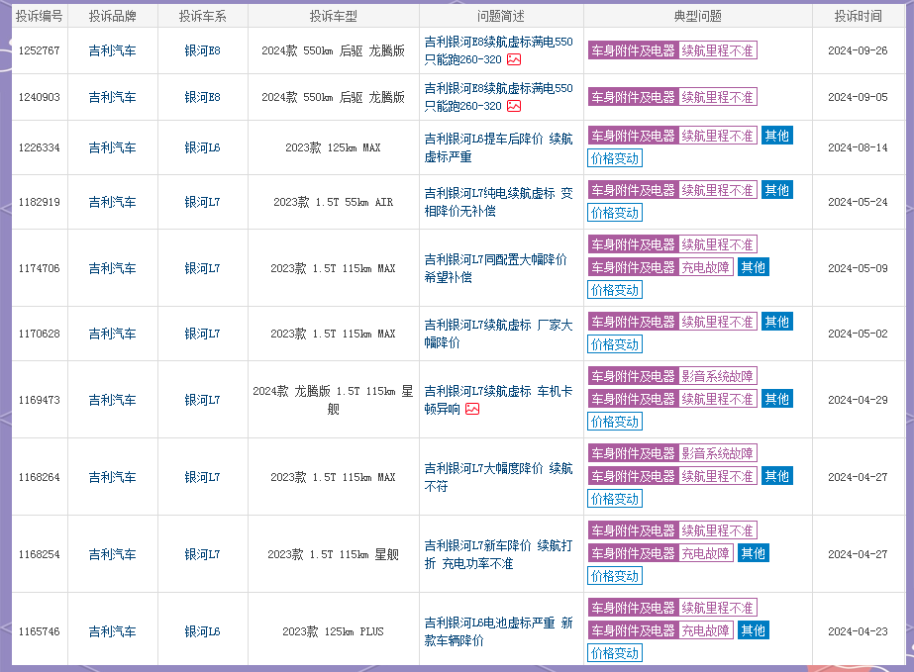Click the 续航里程不准 tag in row 1170628
914x672 pixels.
717,322
